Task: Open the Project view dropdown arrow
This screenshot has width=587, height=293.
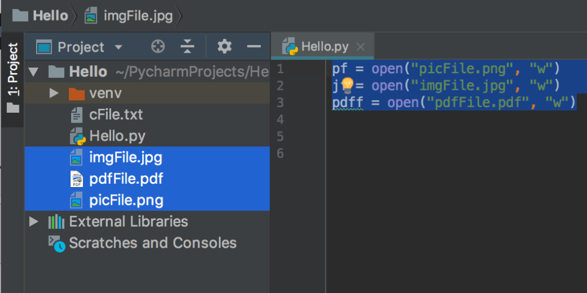Action: 119,47
